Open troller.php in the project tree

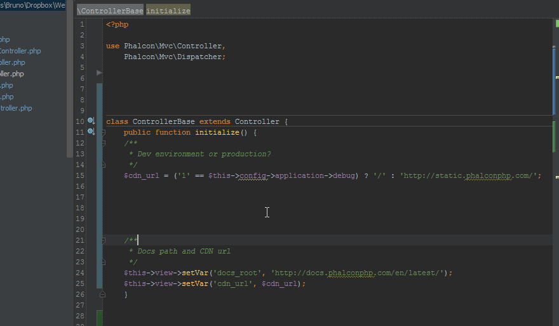(x=16, y=108)
